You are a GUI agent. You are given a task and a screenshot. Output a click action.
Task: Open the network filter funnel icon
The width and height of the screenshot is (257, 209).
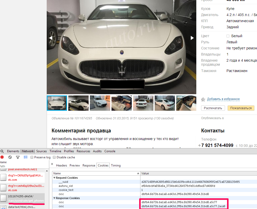tap(18, 157)
